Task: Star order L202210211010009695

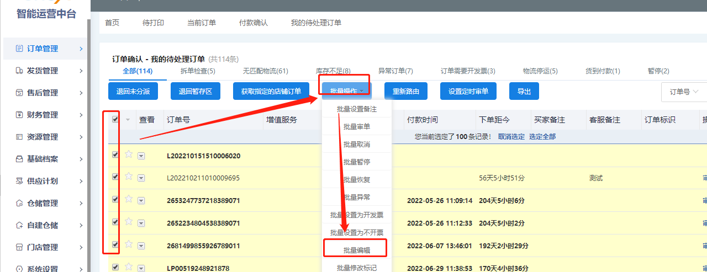Action: click(129, 177)
